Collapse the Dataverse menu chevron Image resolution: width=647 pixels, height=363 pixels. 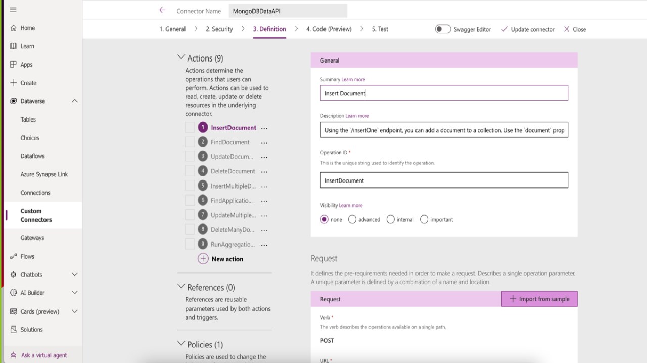click(x=75, y=101)
